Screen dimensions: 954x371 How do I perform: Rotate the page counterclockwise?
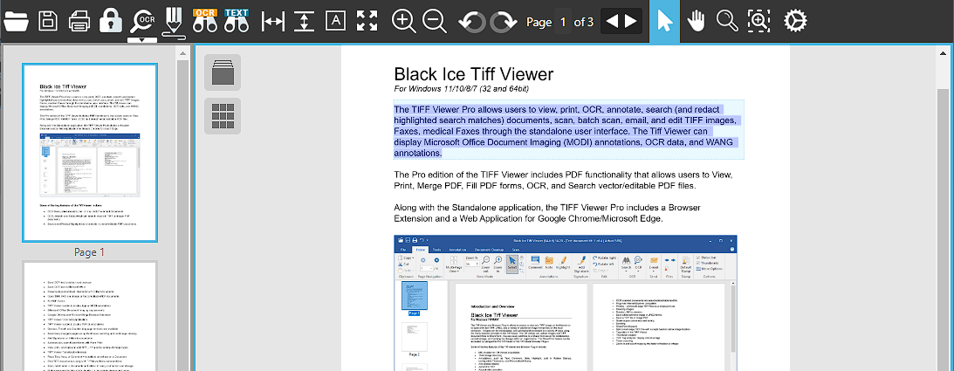tap(472, 21)
